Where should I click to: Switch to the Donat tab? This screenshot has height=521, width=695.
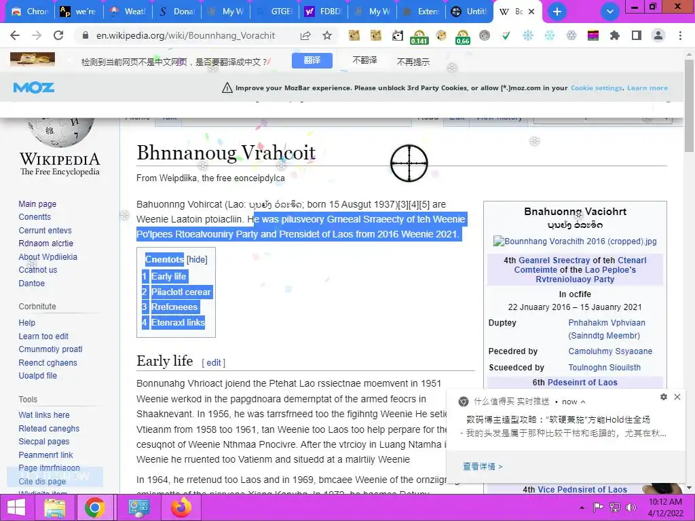(176, 12)
